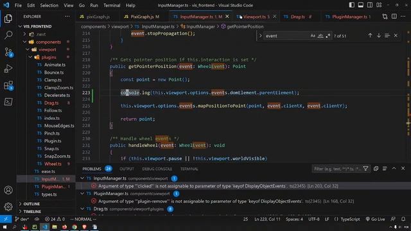Switch to the TERMINAL panel tab
Image resolution: width=411 pixels, height=231 pixels.
pyautogui.click(x=189, y=169)
